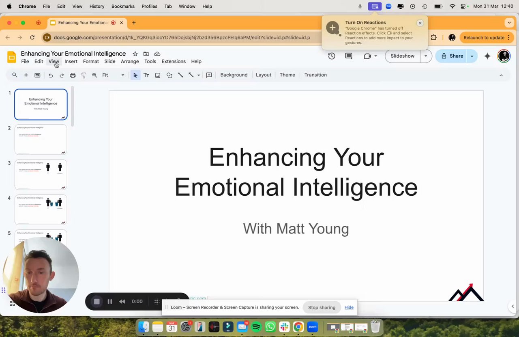Open the Arrange menu
519x337 pixels.
tap(130, 61)
